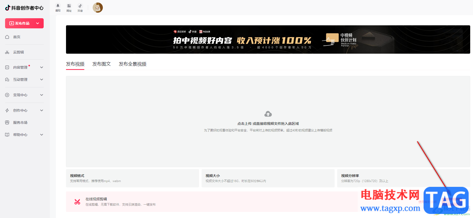Switch to the 发布图文 tab

pos(102,64)
